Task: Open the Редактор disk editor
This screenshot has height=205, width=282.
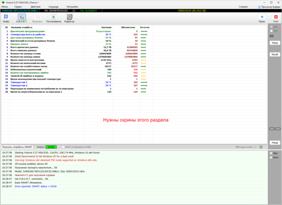Action: coord(69,18)
